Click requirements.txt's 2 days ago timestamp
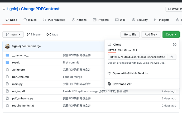The height and width of the screenshot is (113, 182). click(169, 105)
